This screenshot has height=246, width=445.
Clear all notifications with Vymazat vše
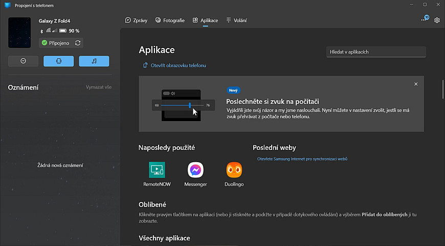99,87
